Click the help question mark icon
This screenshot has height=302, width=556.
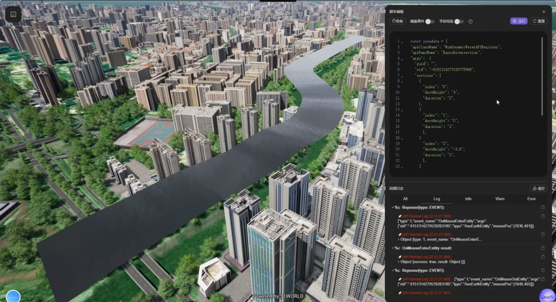click(470, 22)
